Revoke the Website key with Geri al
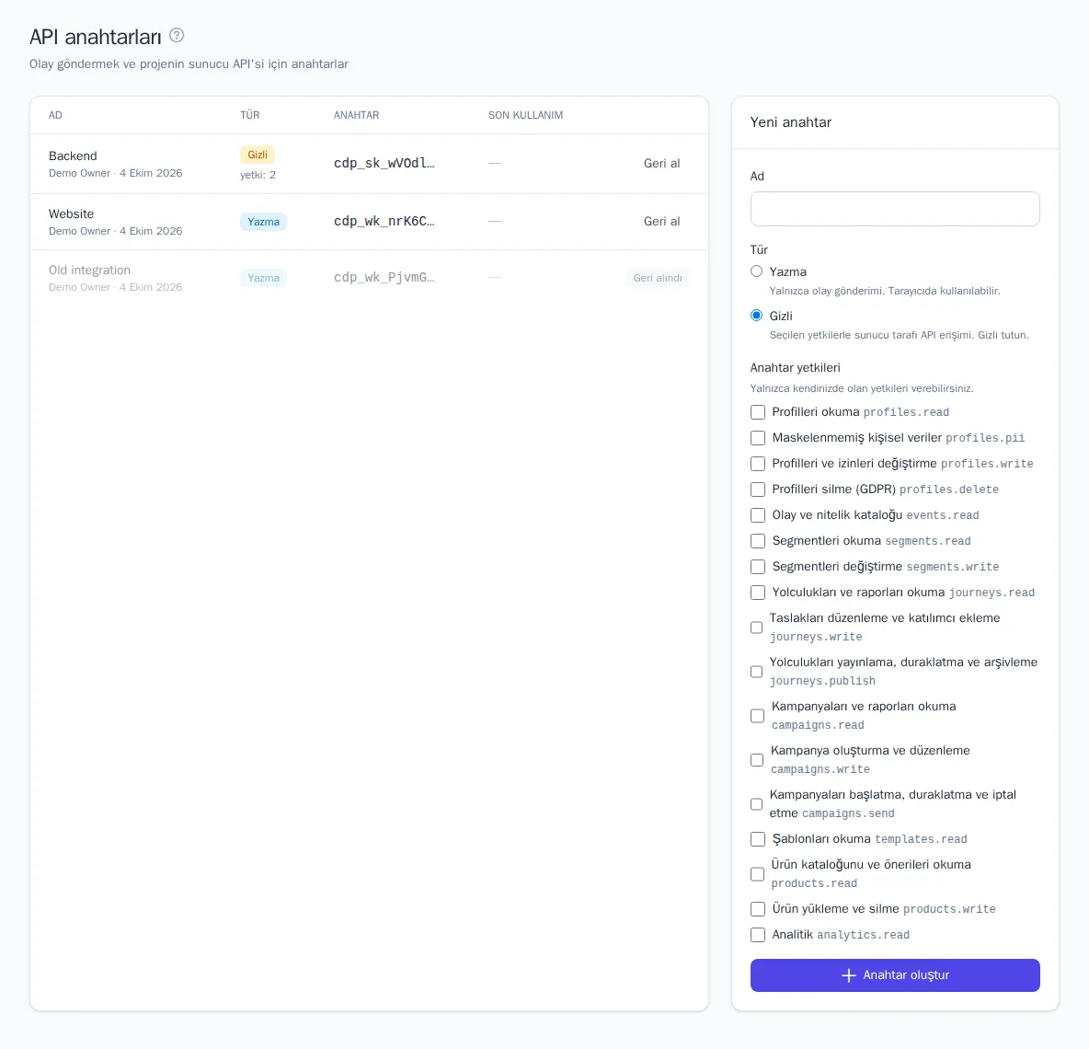The height and width of the screenshot is (1049, 1089). click(x=661, y=221)
